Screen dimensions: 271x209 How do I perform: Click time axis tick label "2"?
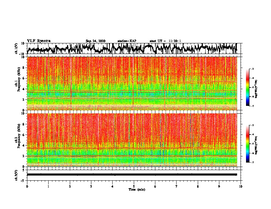70,186
